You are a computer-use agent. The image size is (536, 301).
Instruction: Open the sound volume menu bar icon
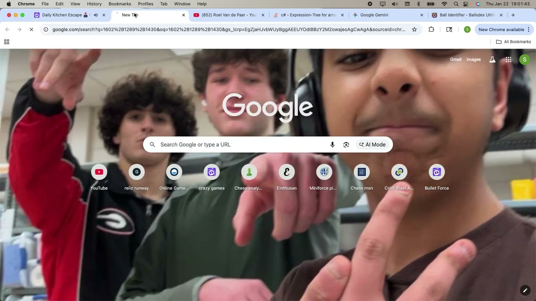point(395,4)
